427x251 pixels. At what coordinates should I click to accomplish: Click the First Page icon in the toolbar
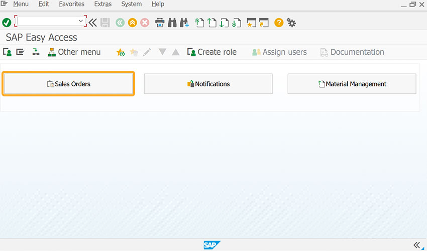click(199, 23)
